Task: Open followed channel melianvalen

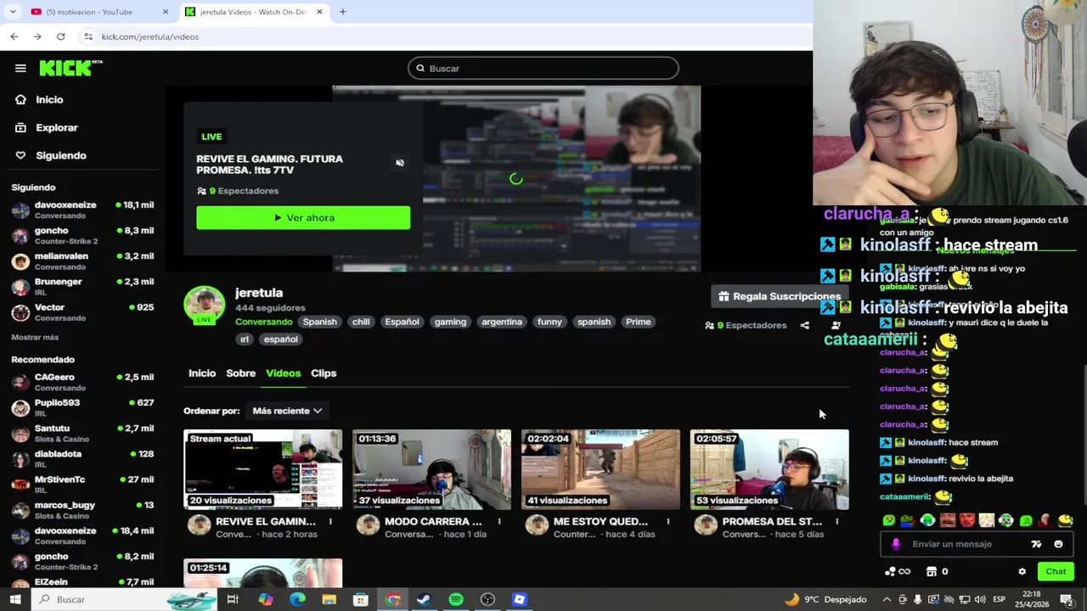Action: tap(82, 261)
